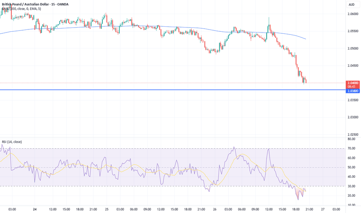This screenshot has height=213, width=361.
Task: Click the 2.03000 price scale label
Action: (x=353, y=117)
